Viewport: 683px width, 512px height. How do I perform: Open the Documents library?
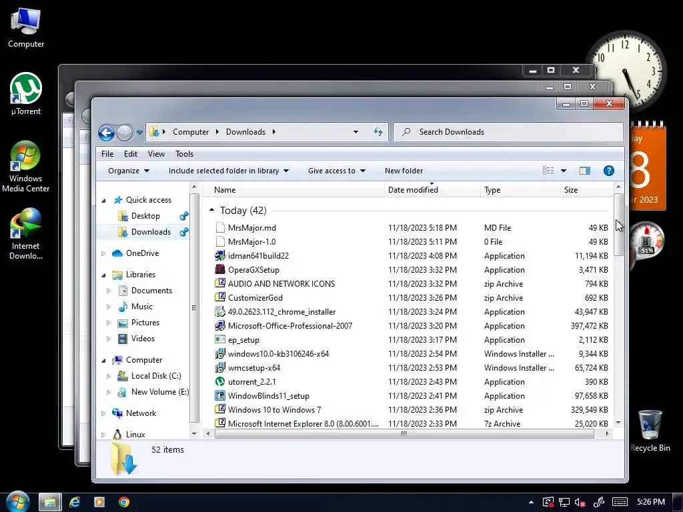[151, 291]
